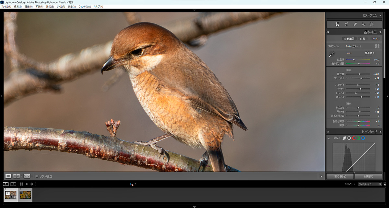Open the 現像(D) menu

tap(29, 6)
